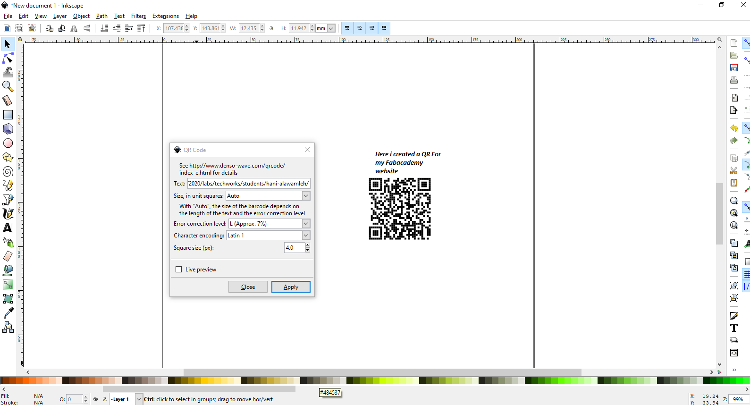The width and height of the screenshot is (750, 405).
Task: Toggle current layer visibility eye
Action: tap(96, 399)
